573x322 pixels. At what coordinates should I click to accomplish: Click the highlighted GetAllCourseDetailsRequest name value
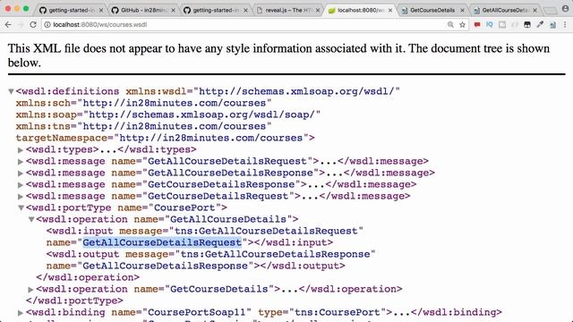tap(162, 242)
